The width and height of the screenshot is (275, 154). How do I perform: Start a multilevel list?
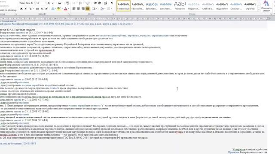[87, 3]
